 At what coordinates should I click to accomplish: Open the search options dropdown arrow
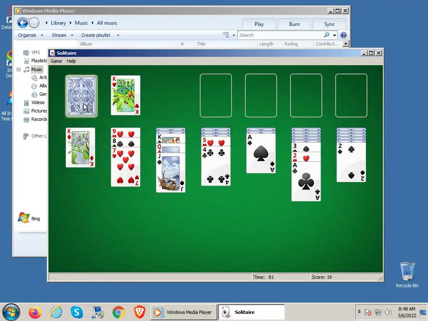click(x=334, y=35)
